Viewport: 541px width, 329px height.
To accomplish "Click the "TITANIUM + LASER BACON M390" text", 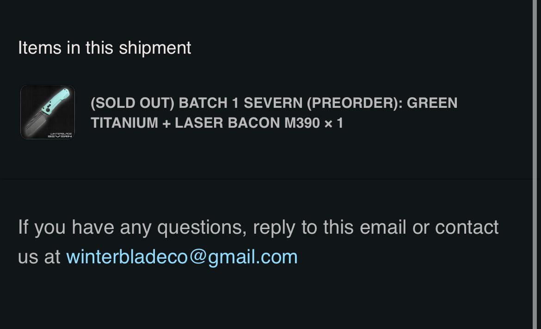I will coord(205,123).
